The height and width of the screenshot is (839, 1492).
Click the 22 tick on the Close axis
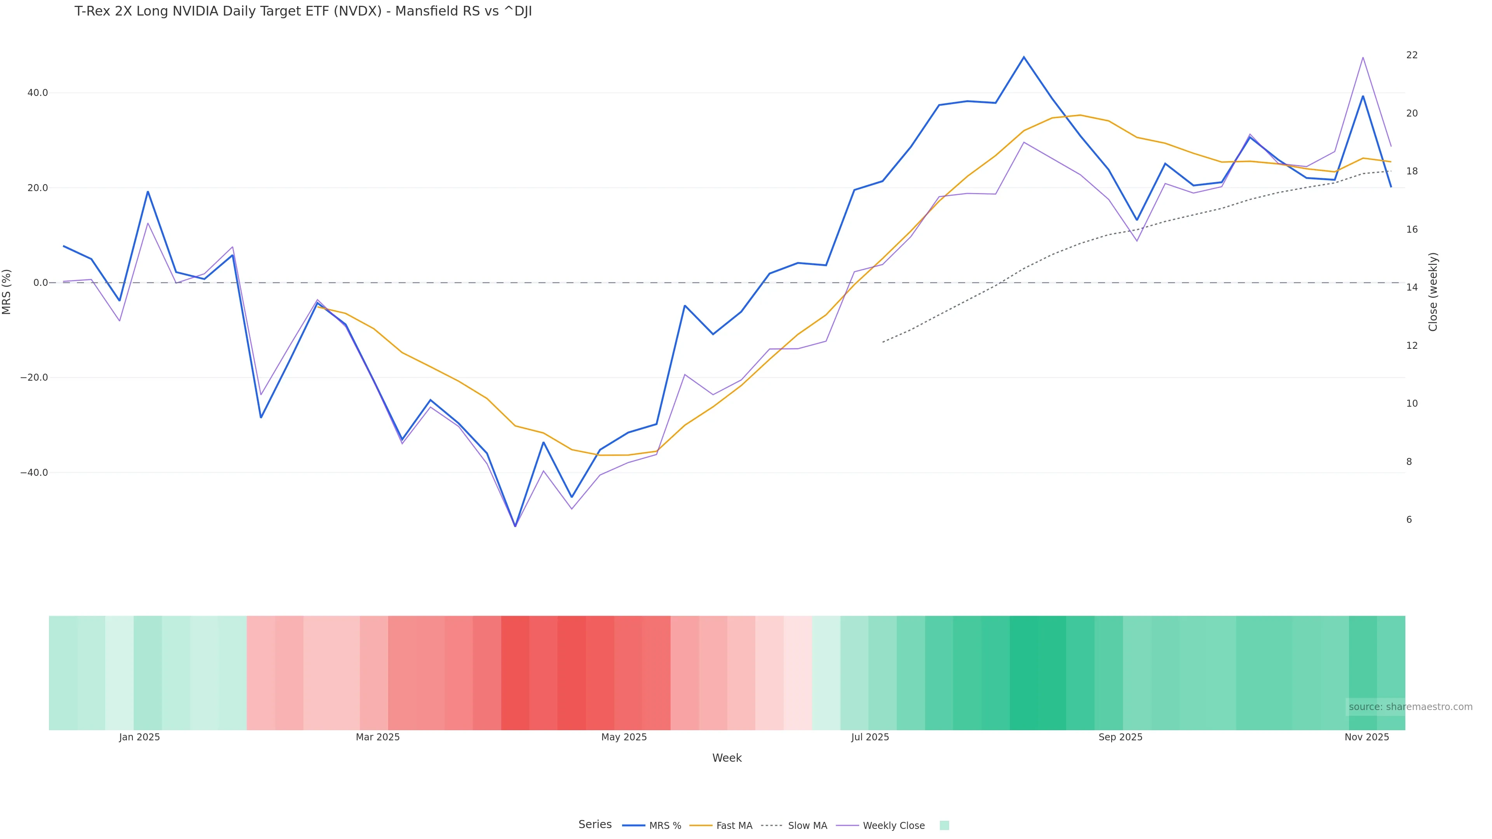click(1412, 55)
